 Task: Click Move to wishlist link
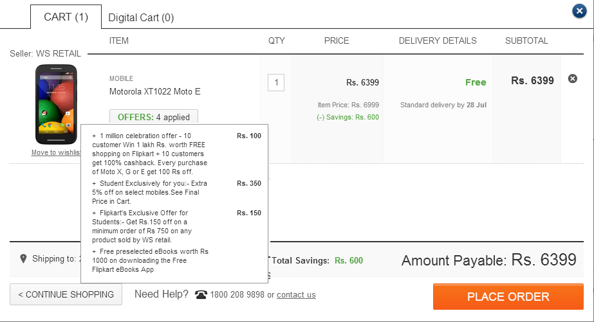click(x=56, y=152)
